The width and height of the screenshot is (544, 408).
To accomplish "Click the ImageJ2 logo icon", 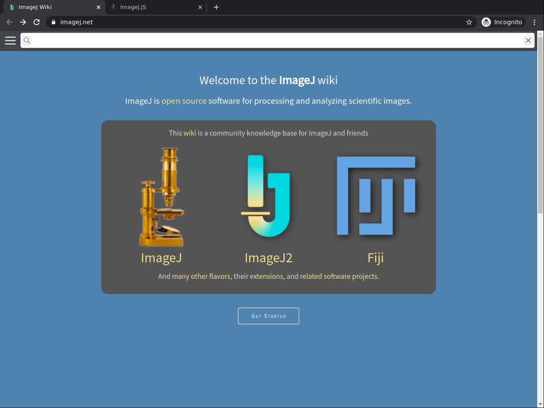I will coord(266,196).
